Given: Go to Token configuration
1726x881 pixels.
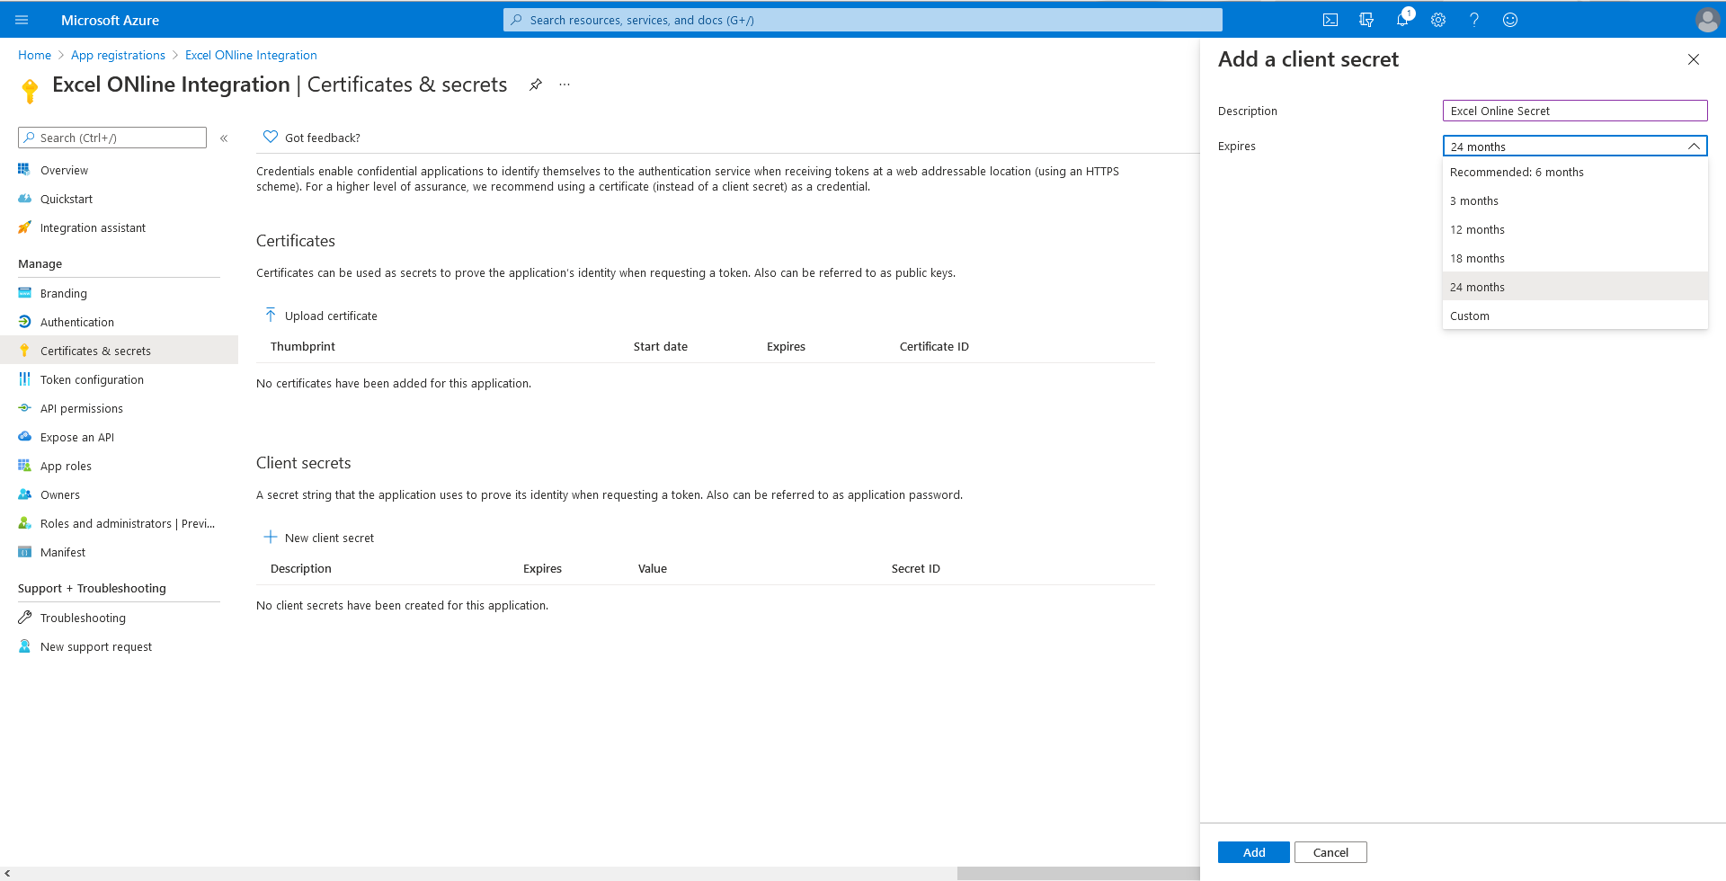Looking at the screenshot, I should pyautogui.click(x=92, y=380).
